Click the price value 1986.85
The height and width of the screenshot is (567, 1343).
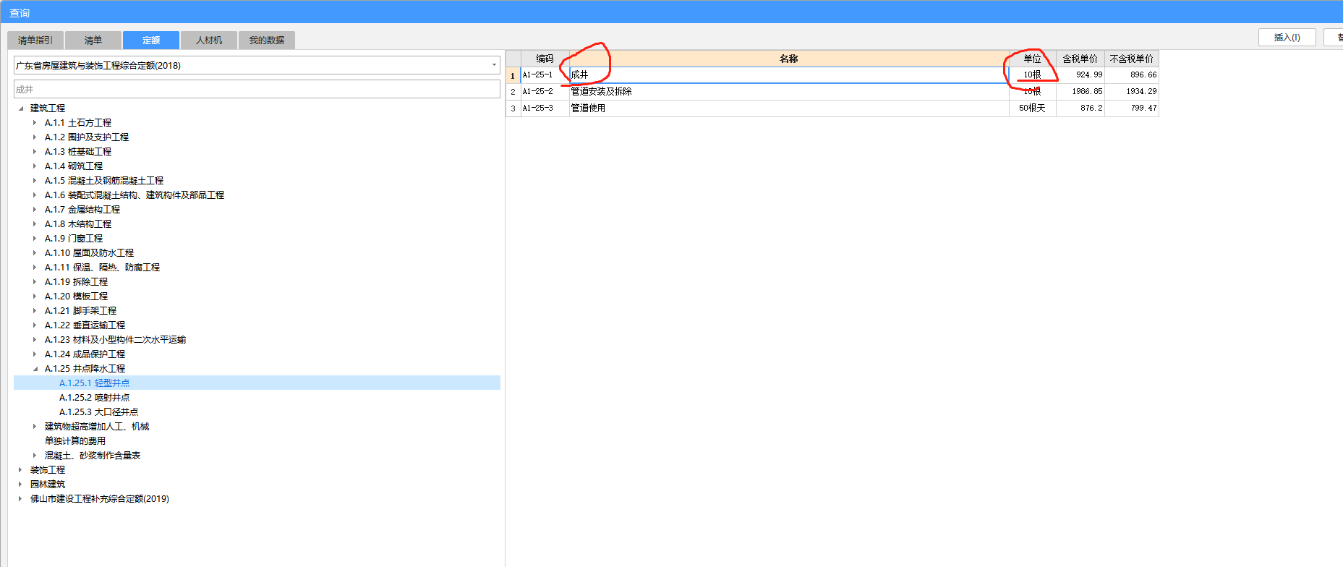(x=1080, y=92)
